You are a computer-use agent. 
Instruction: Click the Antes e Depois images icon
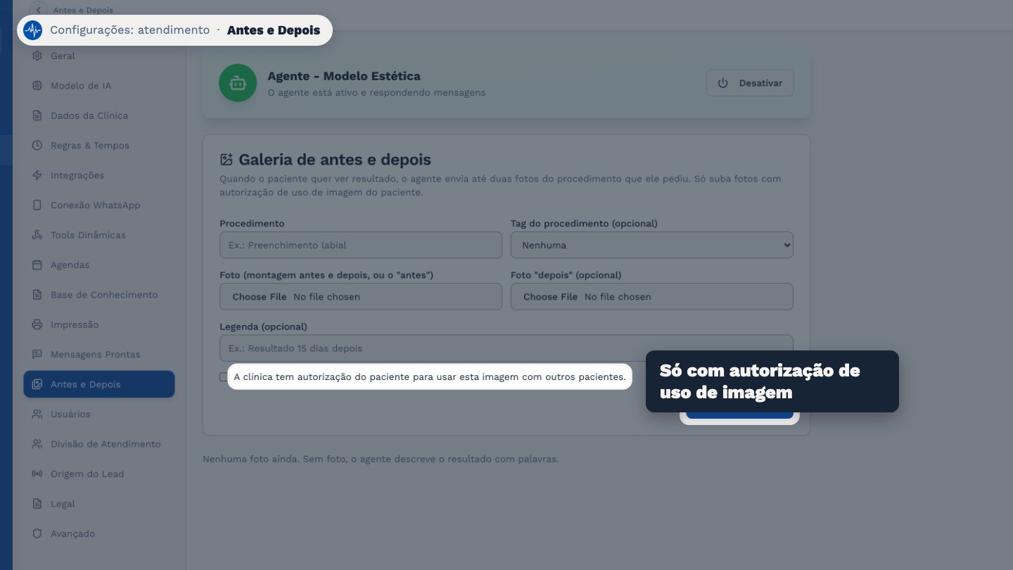pos(37,384)
